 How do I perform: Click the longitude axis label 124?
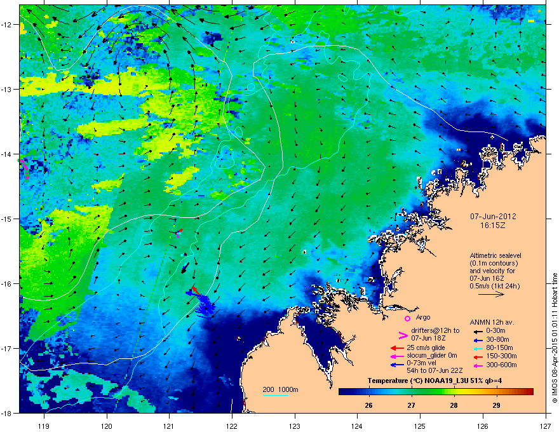coord(357,426)
